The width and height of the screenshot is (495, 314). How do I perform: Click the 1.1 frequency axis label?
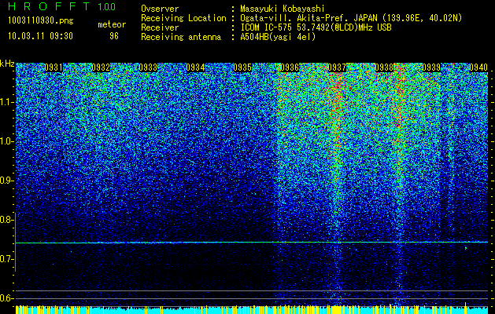[x=6, y=102]
